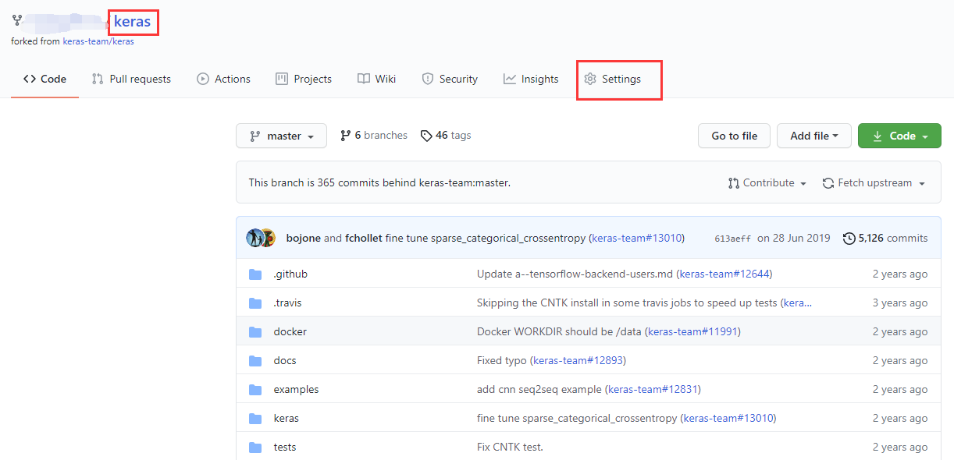
Task: Open the keras-team#12644 pull request link
Action: [x=724, y=274]
